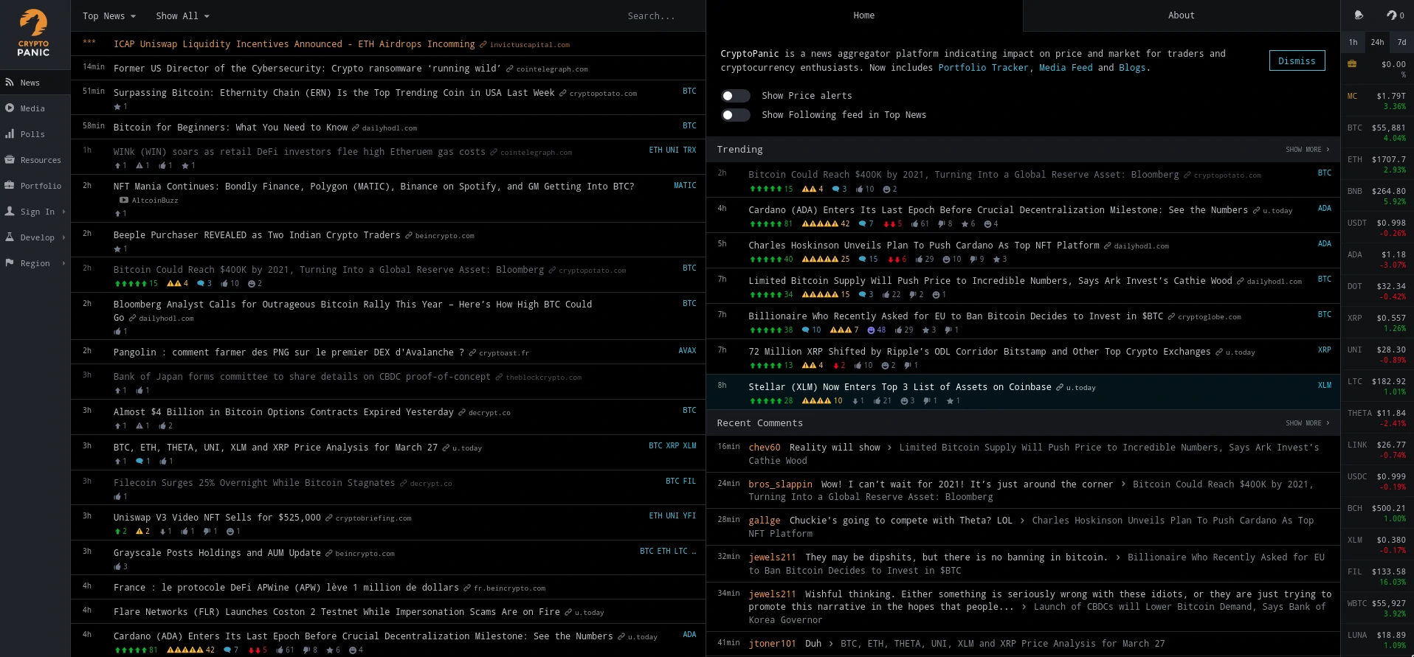Click the bullish arrow under the Uniswap V3 Video NFT story
Screen dimensions: 1414x657
tap(117, 532)
